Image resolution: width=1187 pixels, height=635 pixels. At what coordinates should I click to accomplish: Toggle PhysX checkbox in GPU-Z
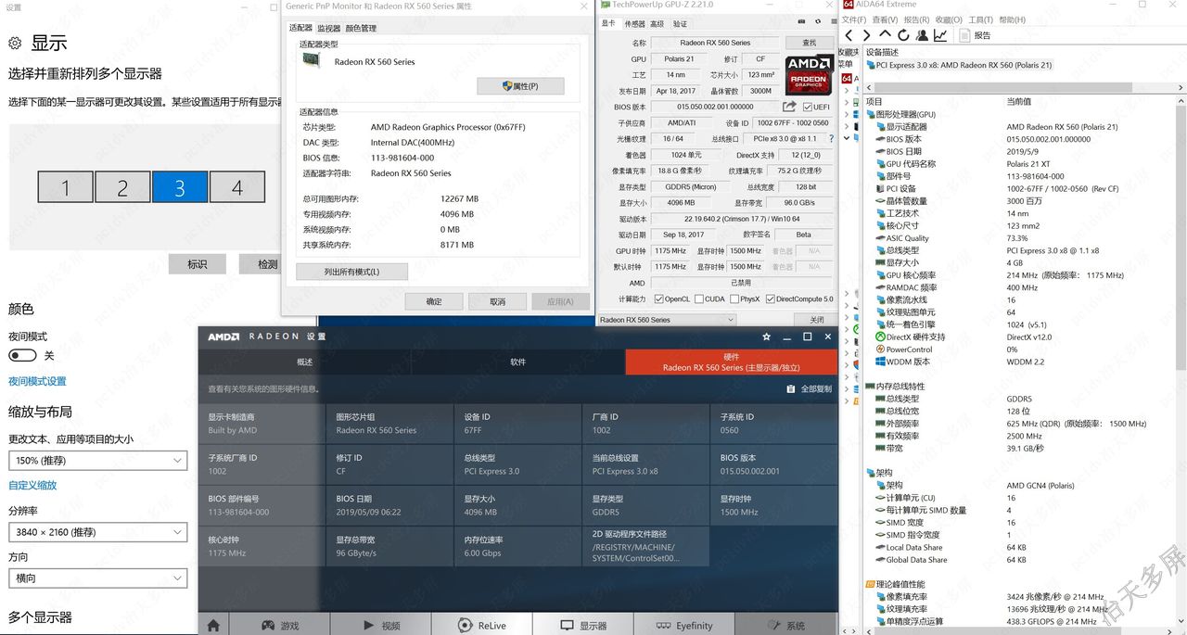point(734,298)
